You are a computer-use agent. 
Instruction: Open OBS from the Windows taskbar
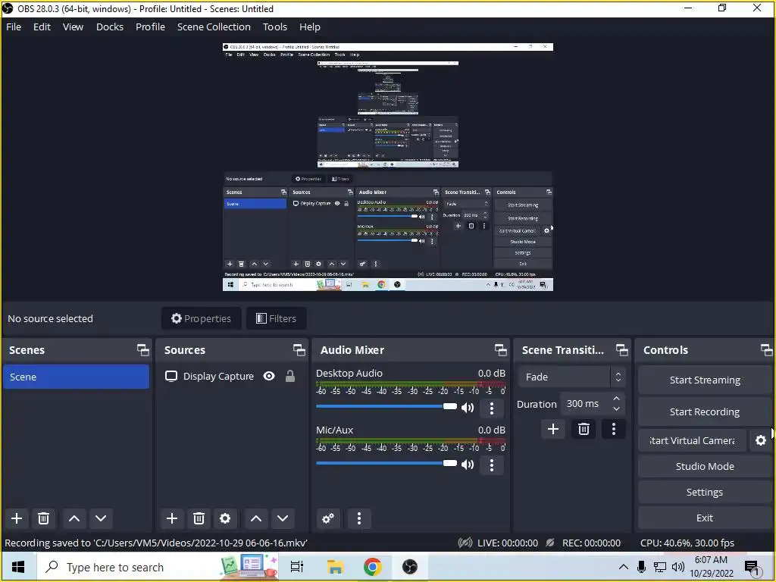(x=410, y=567)
